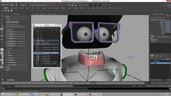Collapse the Pre subsection
Image resolution: width=171 pixels, height=96 pixels.
[6, 20]
